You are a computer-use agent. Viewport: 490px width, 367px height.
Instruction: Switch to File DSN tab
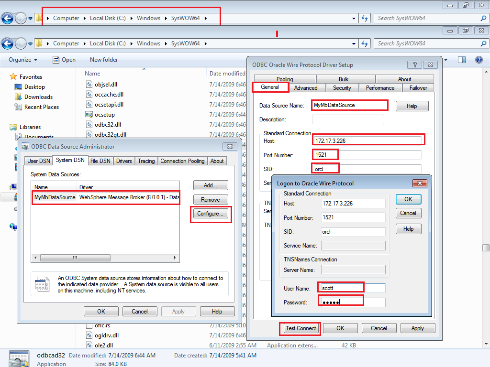click(100, 161)
